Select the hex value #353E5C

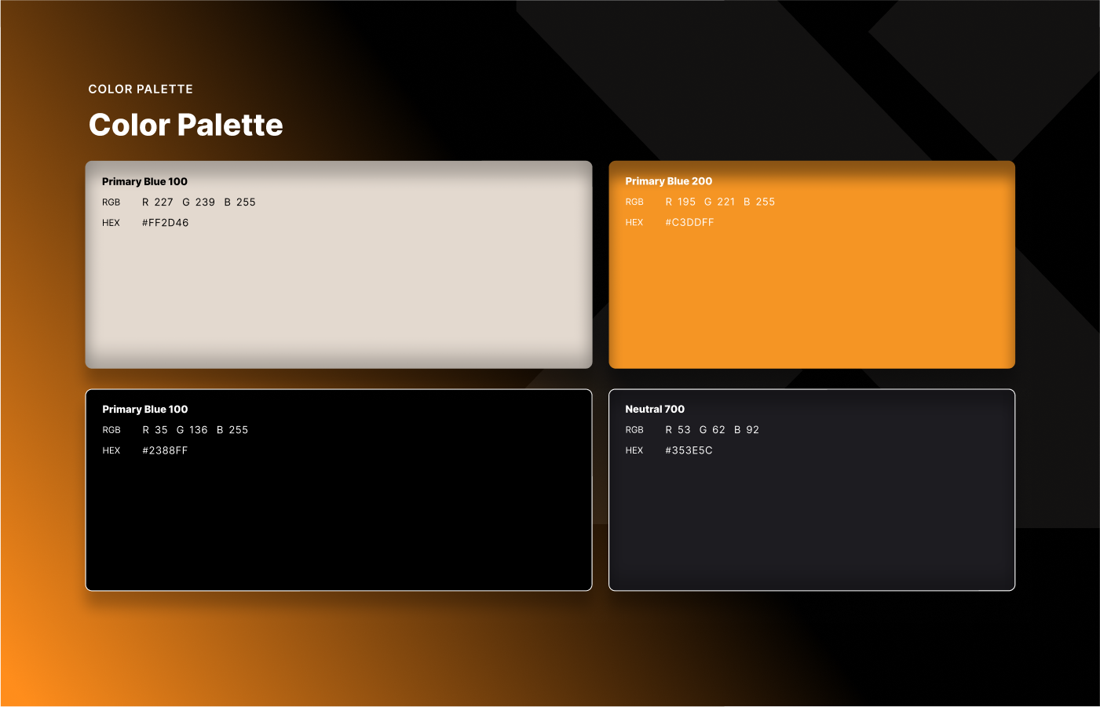pyautogui.click(x=689, y=450)
